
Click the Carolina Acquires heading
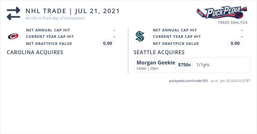35,52
